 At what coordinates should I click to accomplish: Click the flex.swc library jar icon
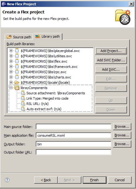point(17,61)
